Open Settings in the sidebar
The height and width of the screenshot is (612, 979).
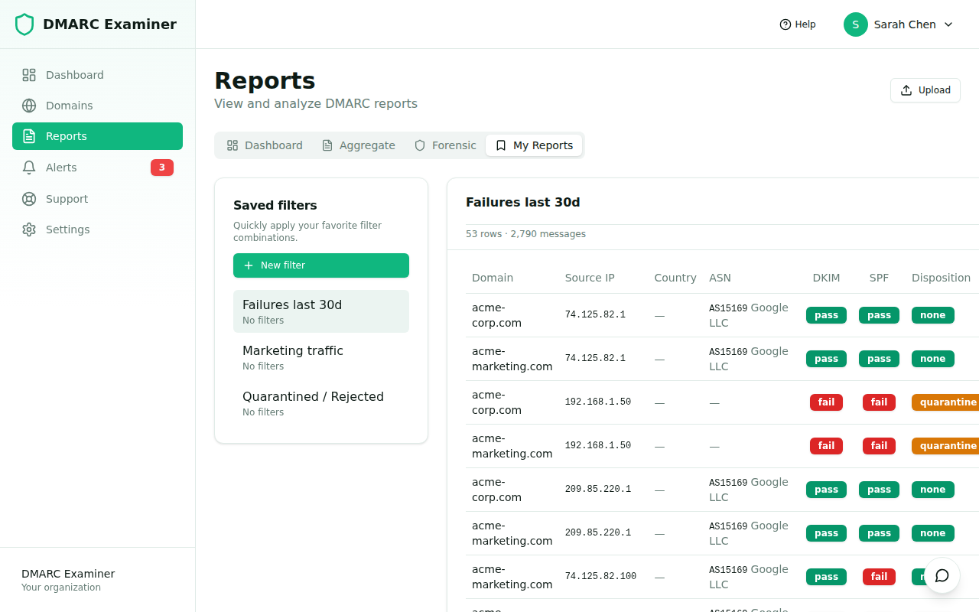click(97, 229)
